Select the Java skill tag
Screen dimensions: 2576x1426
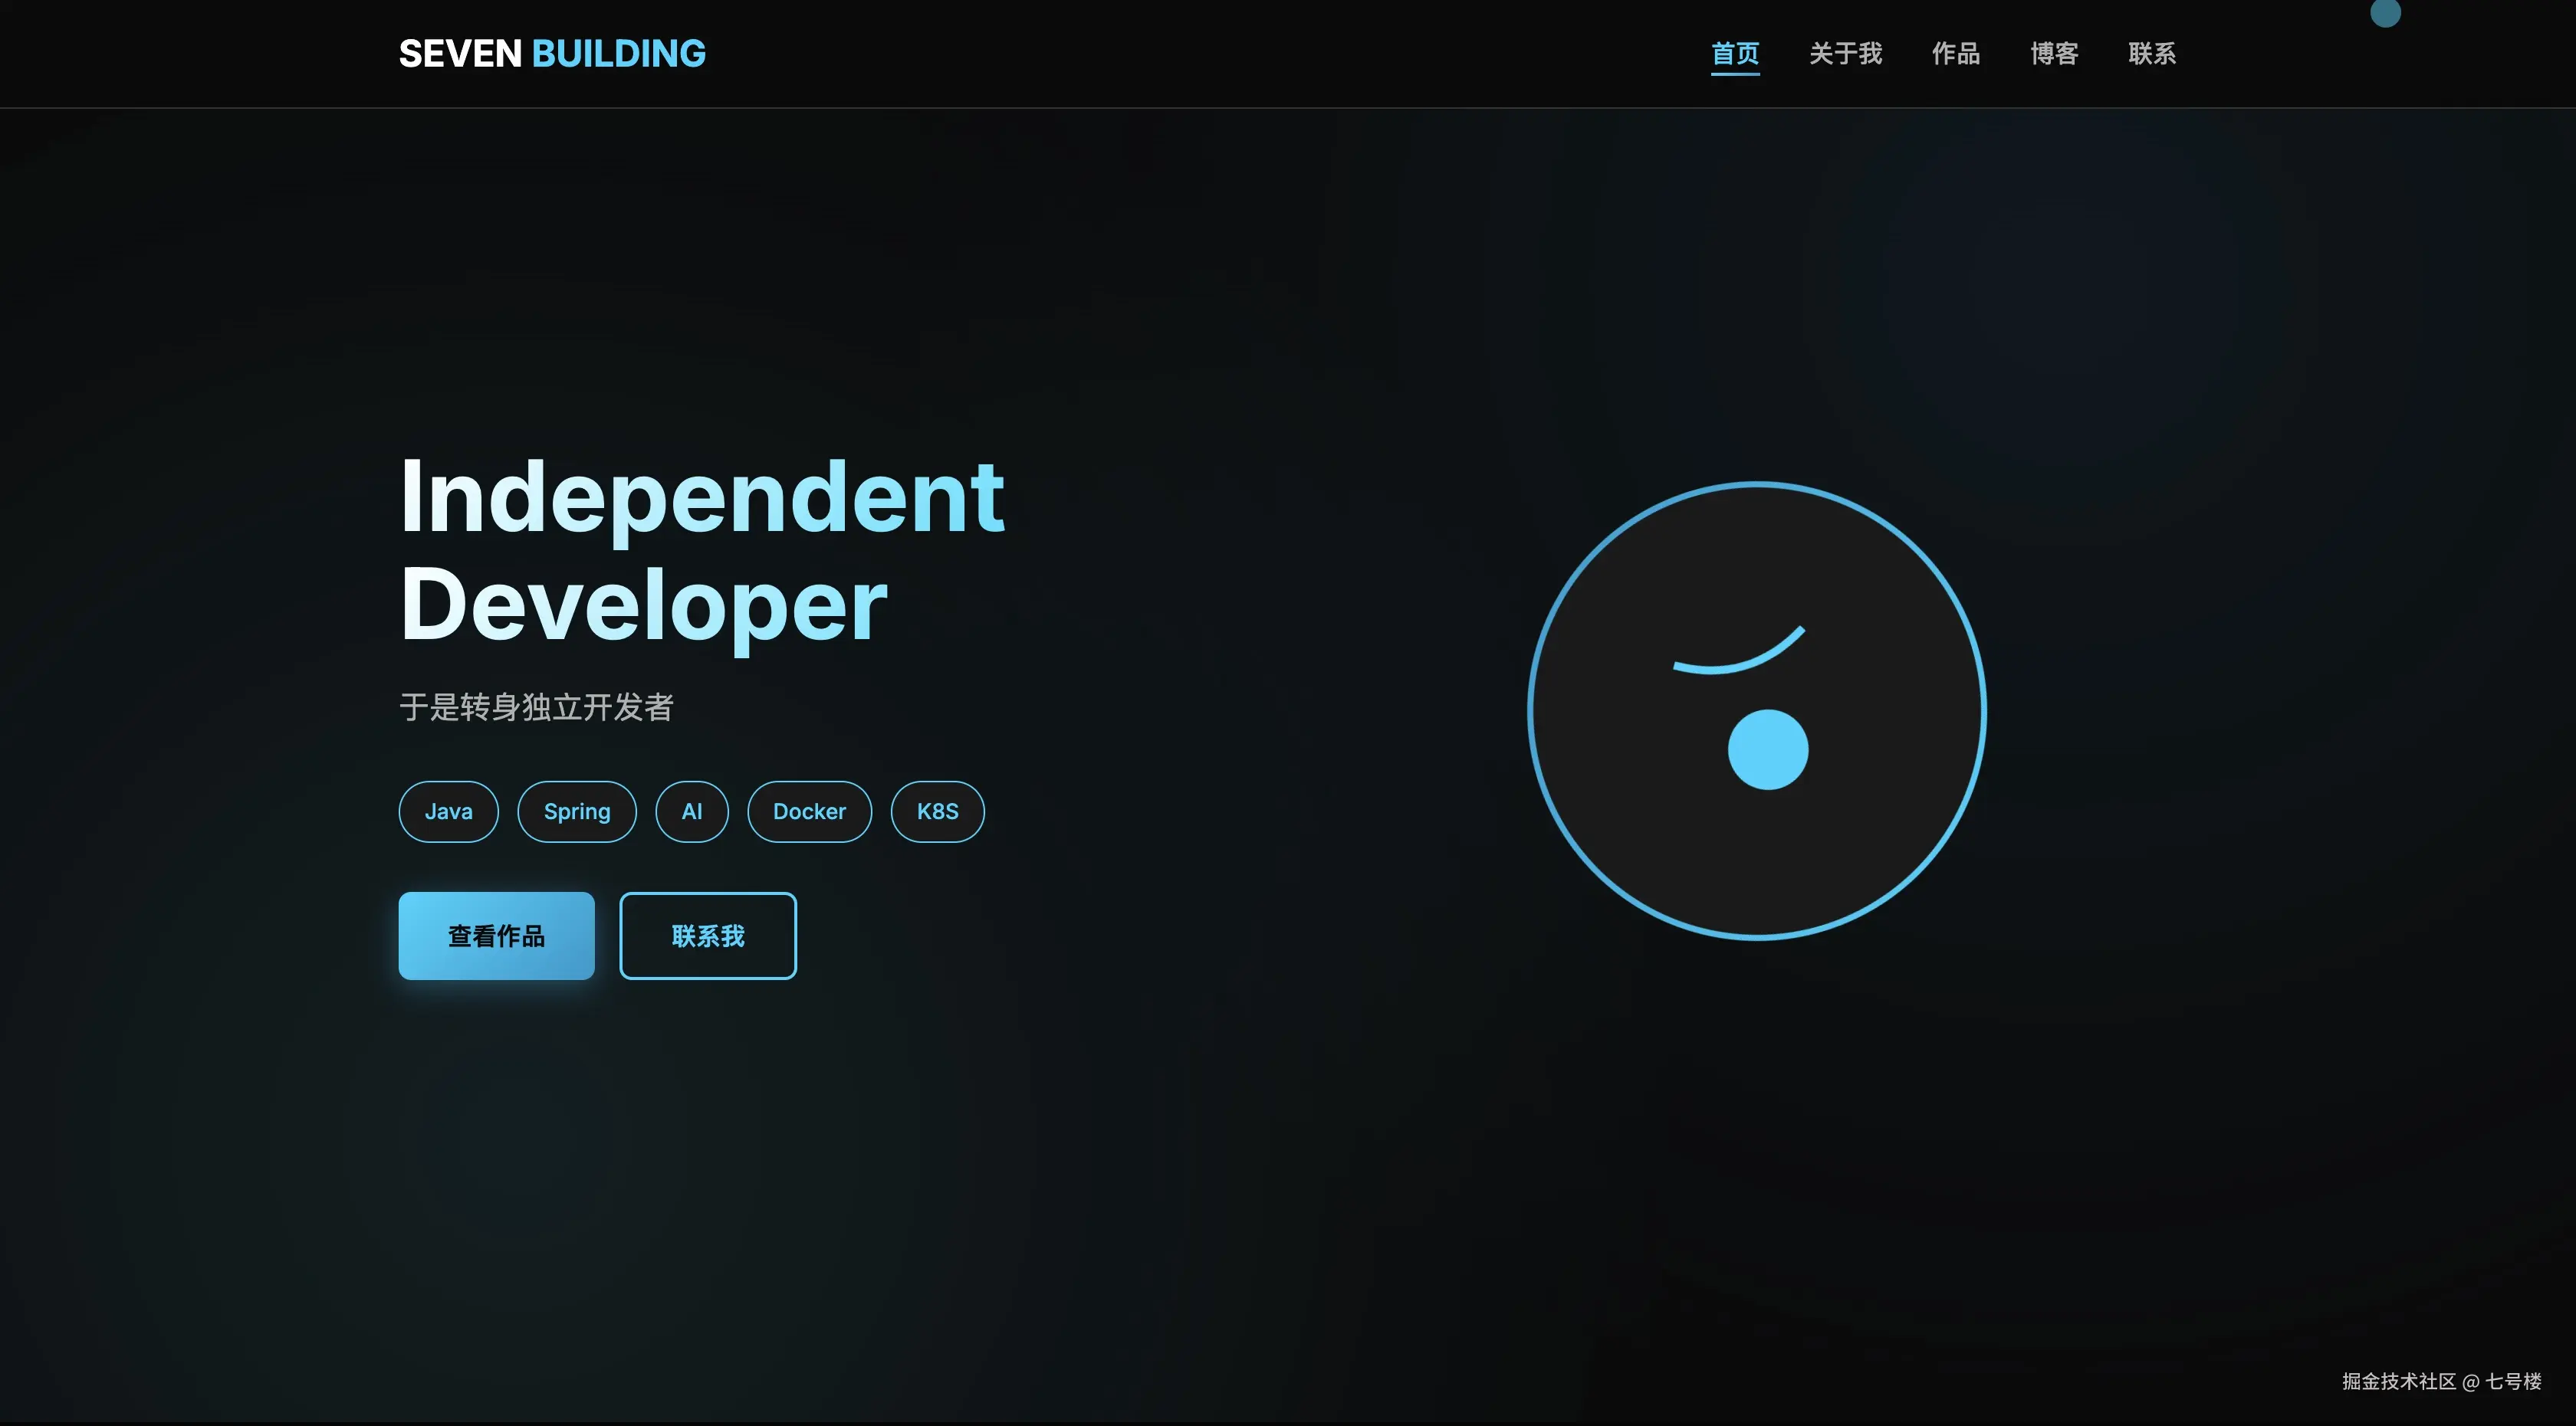(448, 811)
